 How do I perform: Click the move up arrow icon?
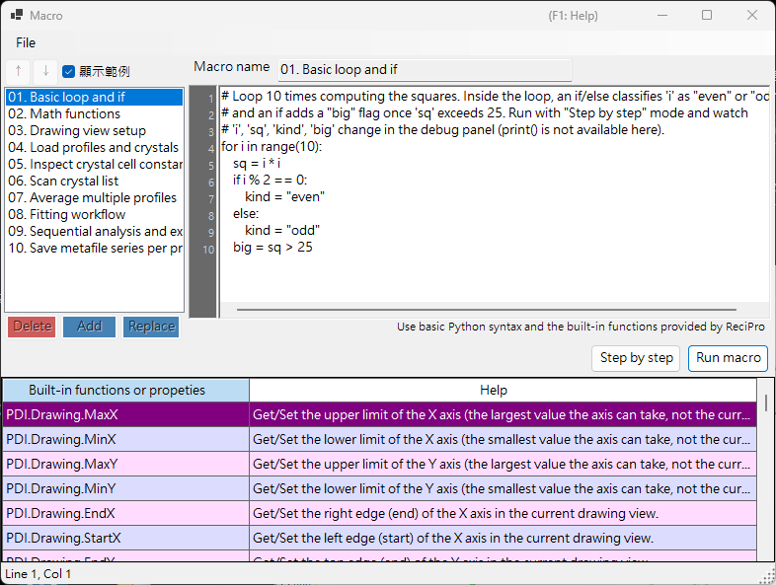coord(19,71)
